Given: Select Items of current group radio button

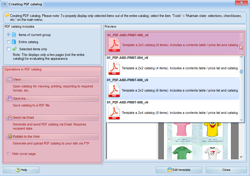Looking at the screenshot, I should (9, 35).
